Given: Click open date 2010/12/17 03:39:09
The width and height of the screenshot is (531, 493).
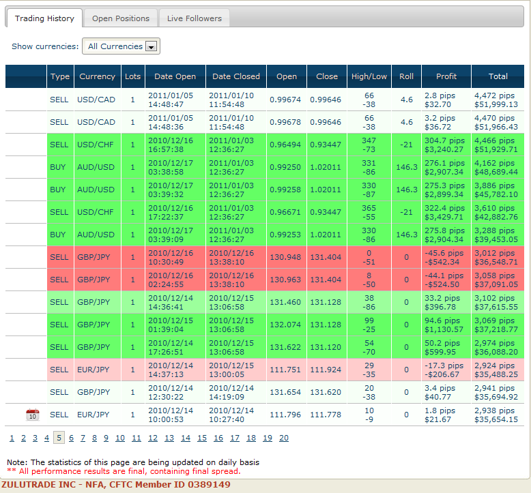Looking at the screenshot, I should pyautogui.click(x=171, y=235).
